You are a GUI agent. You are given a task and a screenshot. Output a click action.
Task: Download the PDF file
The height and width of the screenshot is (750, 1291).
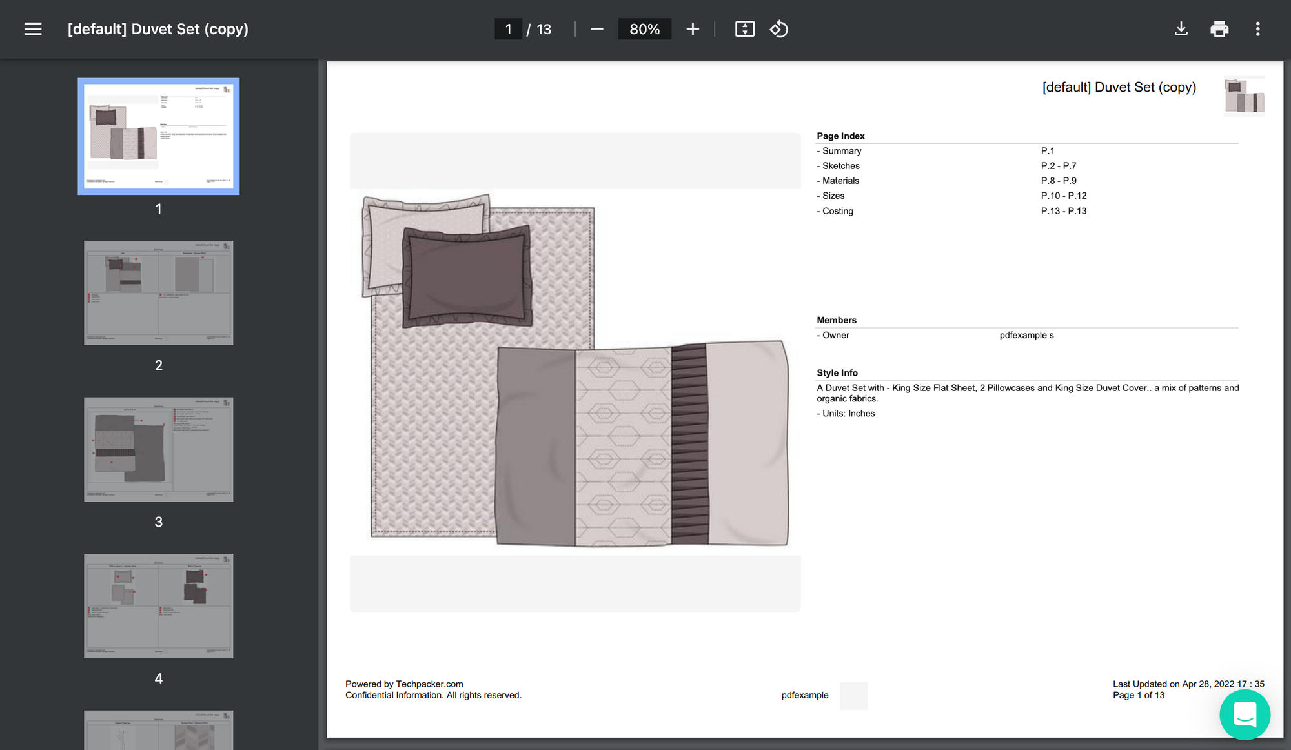tap(1181, 29)
